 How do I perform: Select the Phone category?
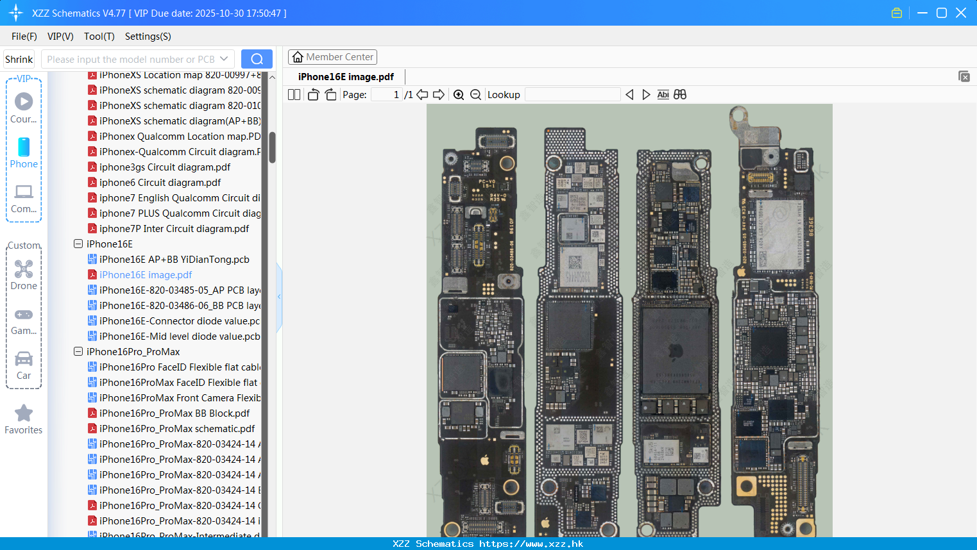pos(24,153)
